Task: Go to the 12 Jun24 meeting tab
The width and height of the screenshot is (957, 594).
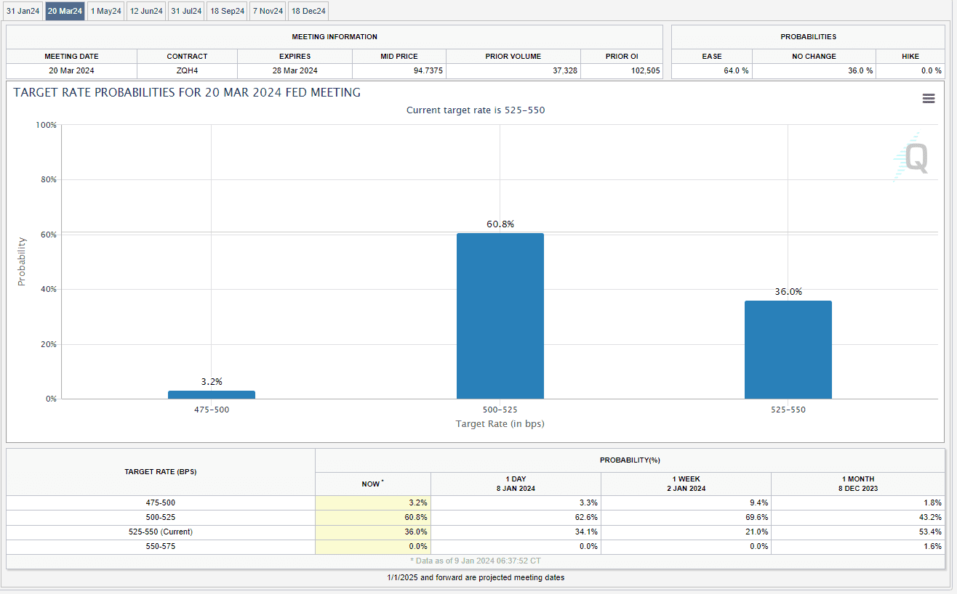Action: tap(146, 11)
